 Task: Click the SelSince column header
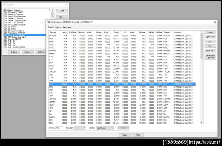(x=142, y=33)
